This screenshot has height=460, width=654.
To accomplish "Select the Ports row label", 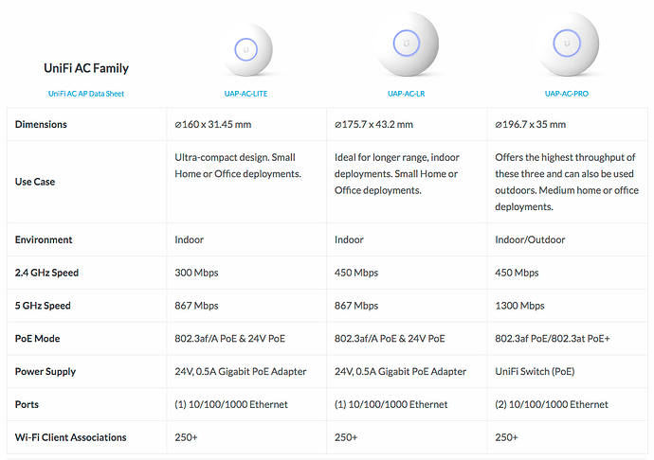I will [x=27, y=404].
